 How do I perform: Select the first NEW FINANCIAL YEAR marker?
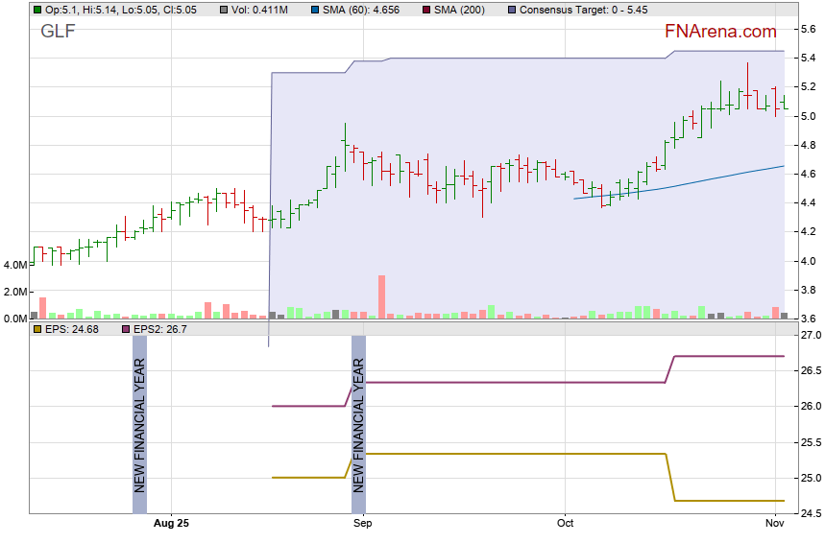[139, 424]
